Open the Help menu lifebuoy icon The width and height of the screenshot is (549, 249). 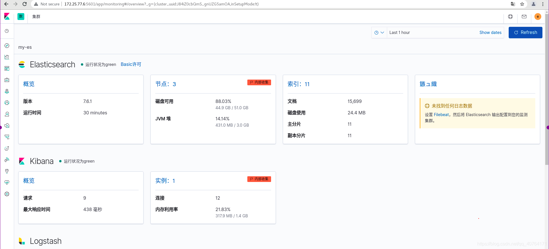coord(510,17)
